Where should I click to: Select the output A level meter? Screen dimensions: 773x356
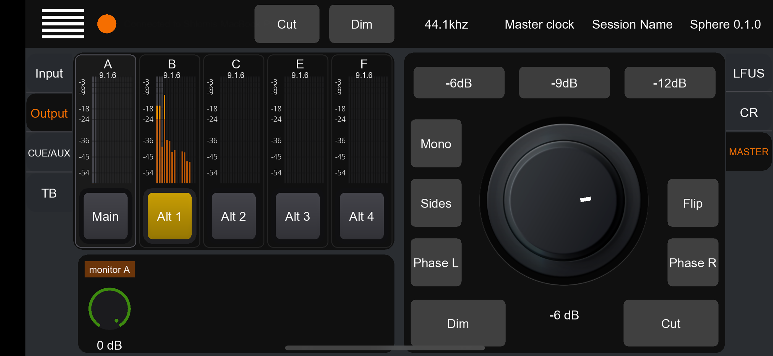coord(112,129)
